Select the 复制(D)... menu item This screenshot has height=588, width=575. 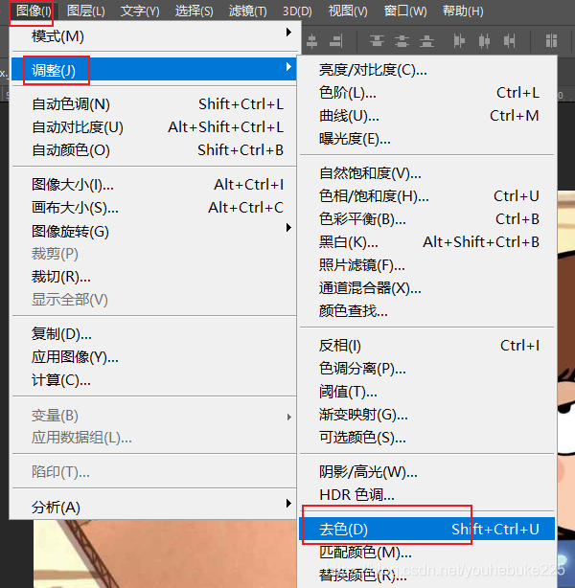tap(154, 334)
